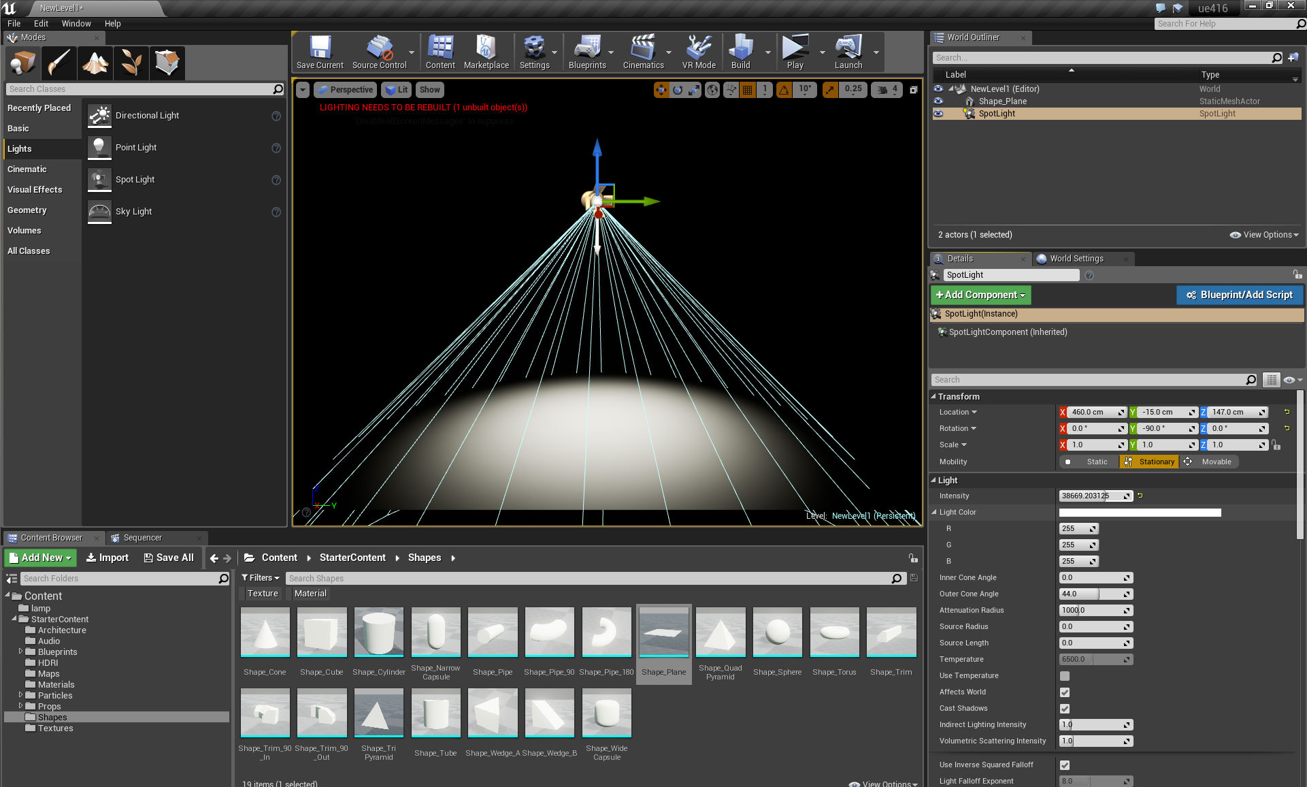Screen dimensions: 1307x787
Task: Uncheck the Cast Shadows checkbox
Action: [1065, 709]
